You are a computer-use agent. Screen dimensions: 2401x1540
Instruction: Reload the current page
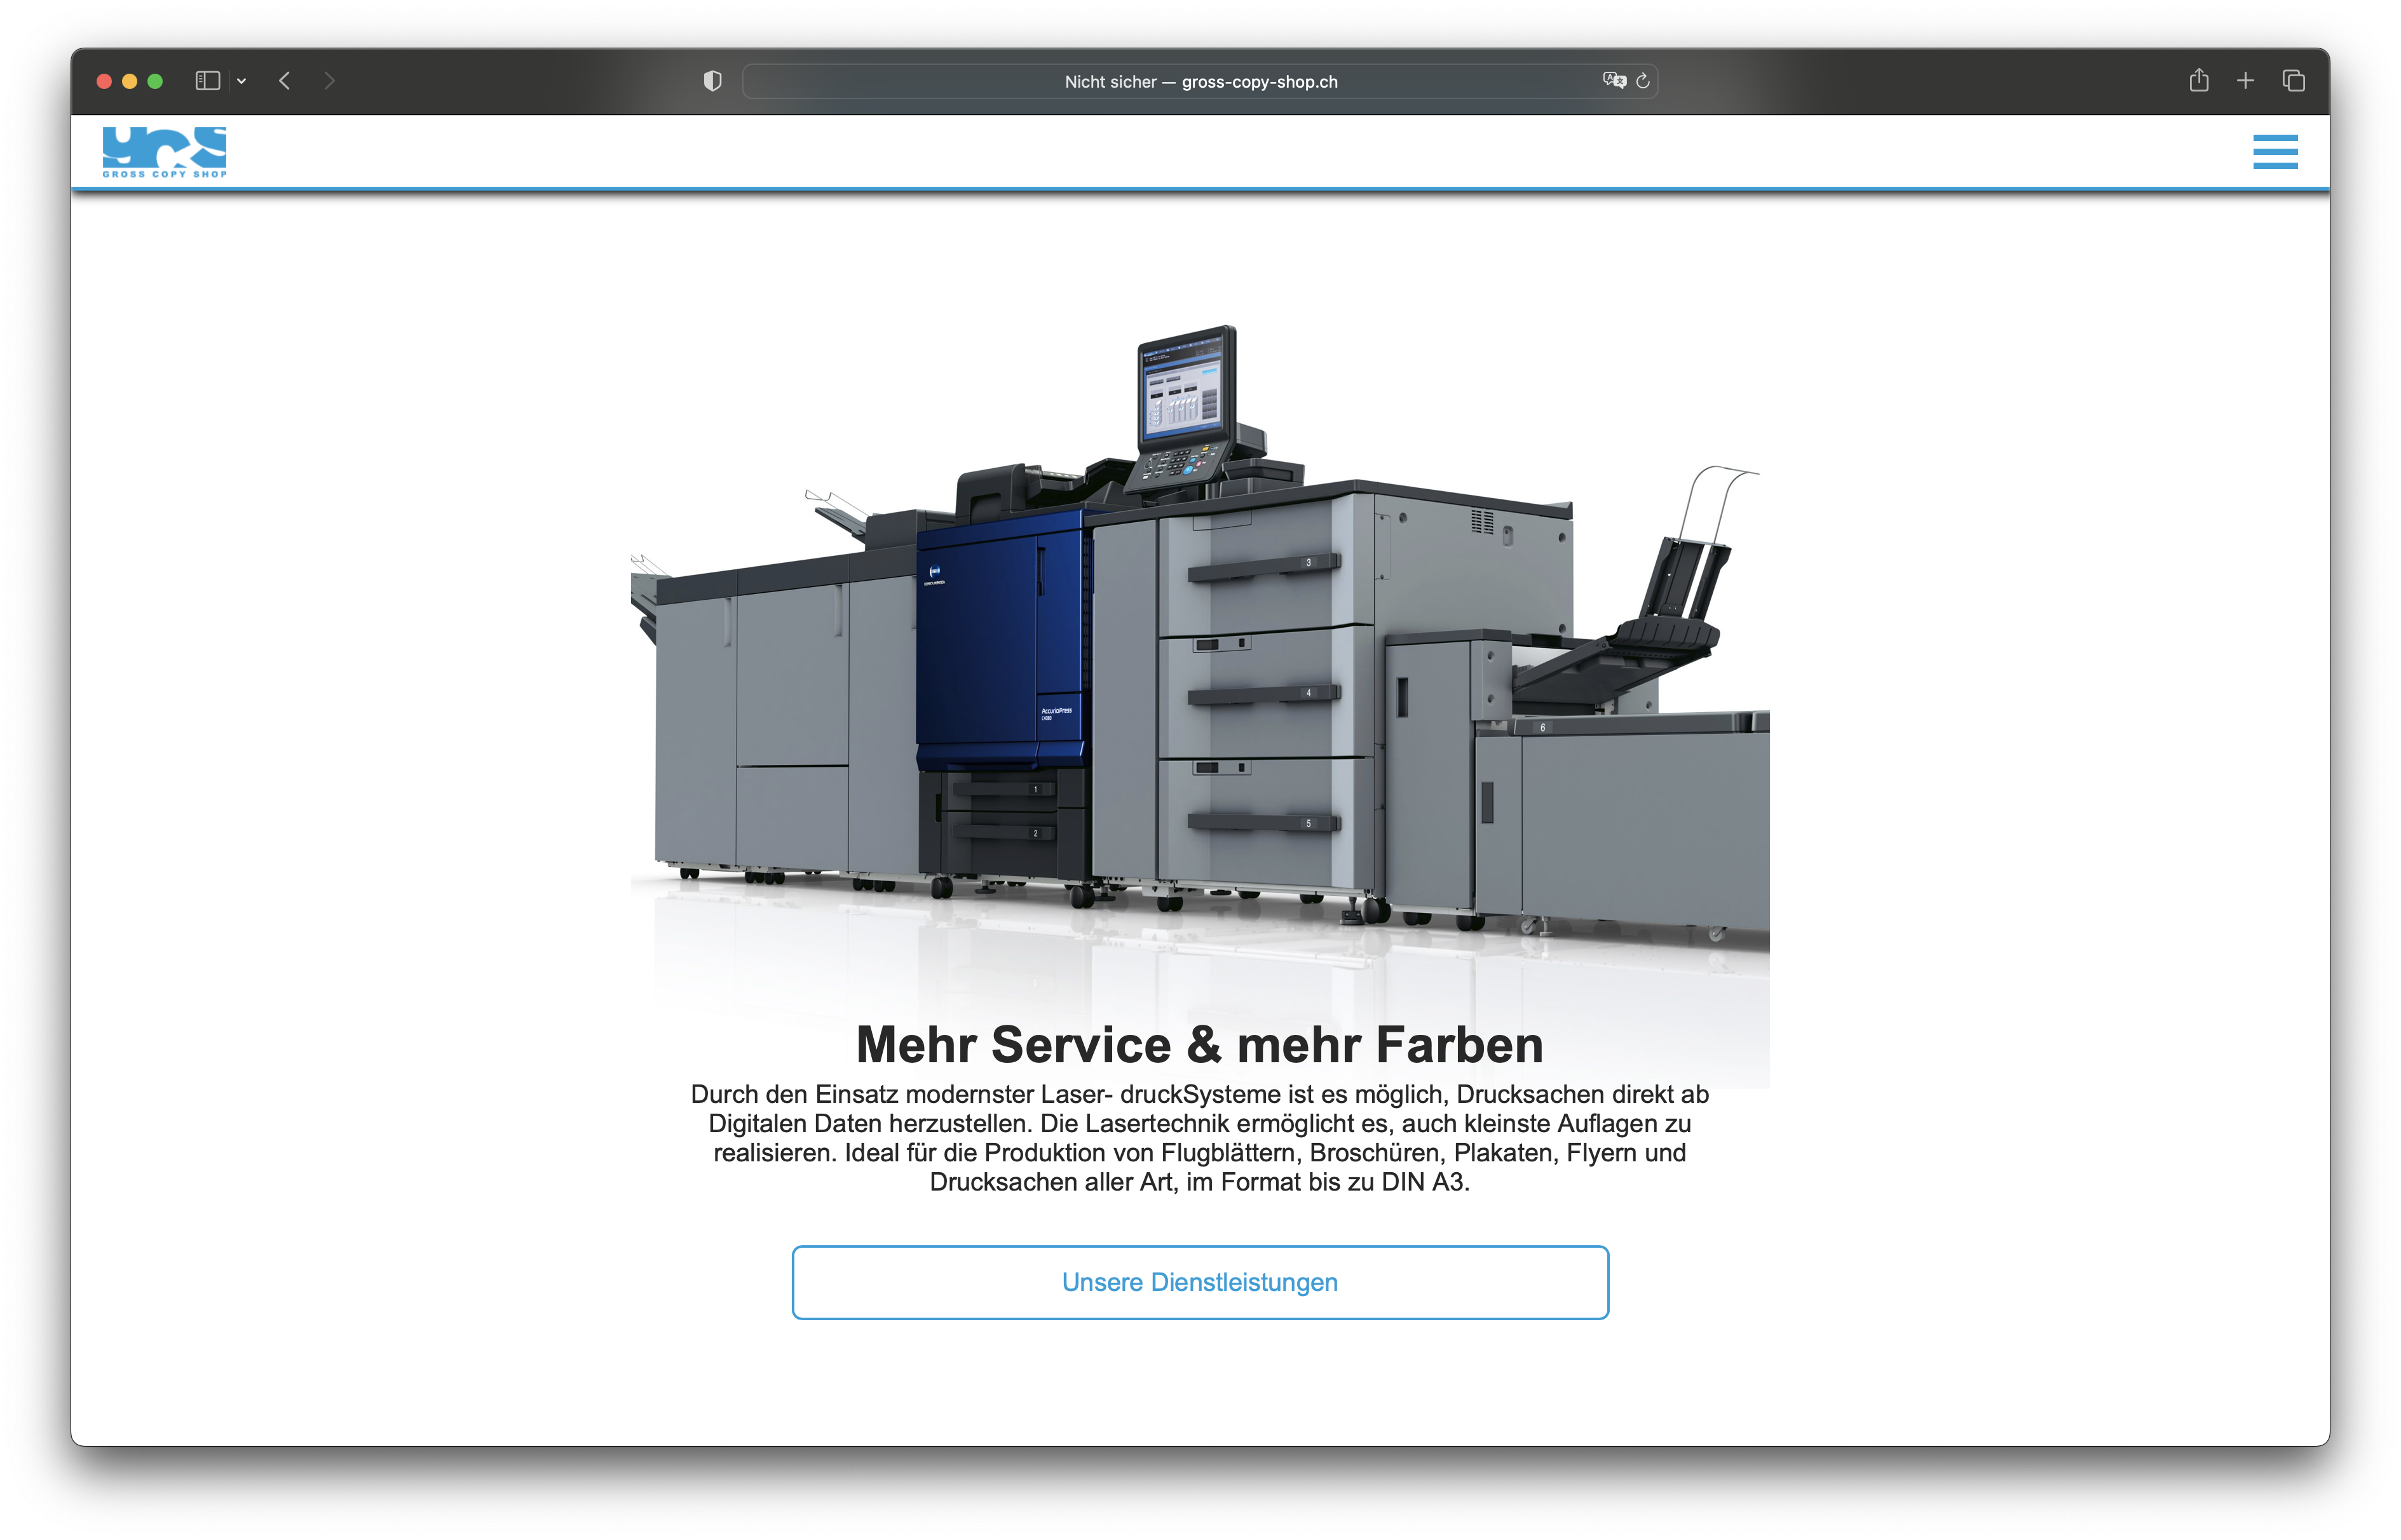1643,81
